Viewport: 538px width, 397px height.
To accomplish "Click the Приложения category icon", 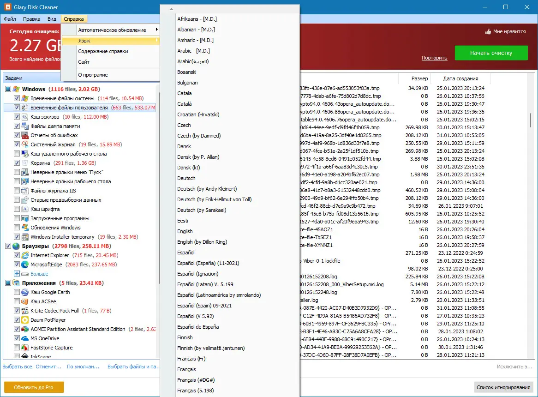I will pyautogui.click(x=16, y=283).
